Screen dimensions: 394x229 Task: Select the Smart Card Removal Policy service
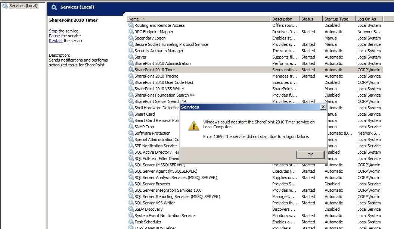[x=157, y=120]
